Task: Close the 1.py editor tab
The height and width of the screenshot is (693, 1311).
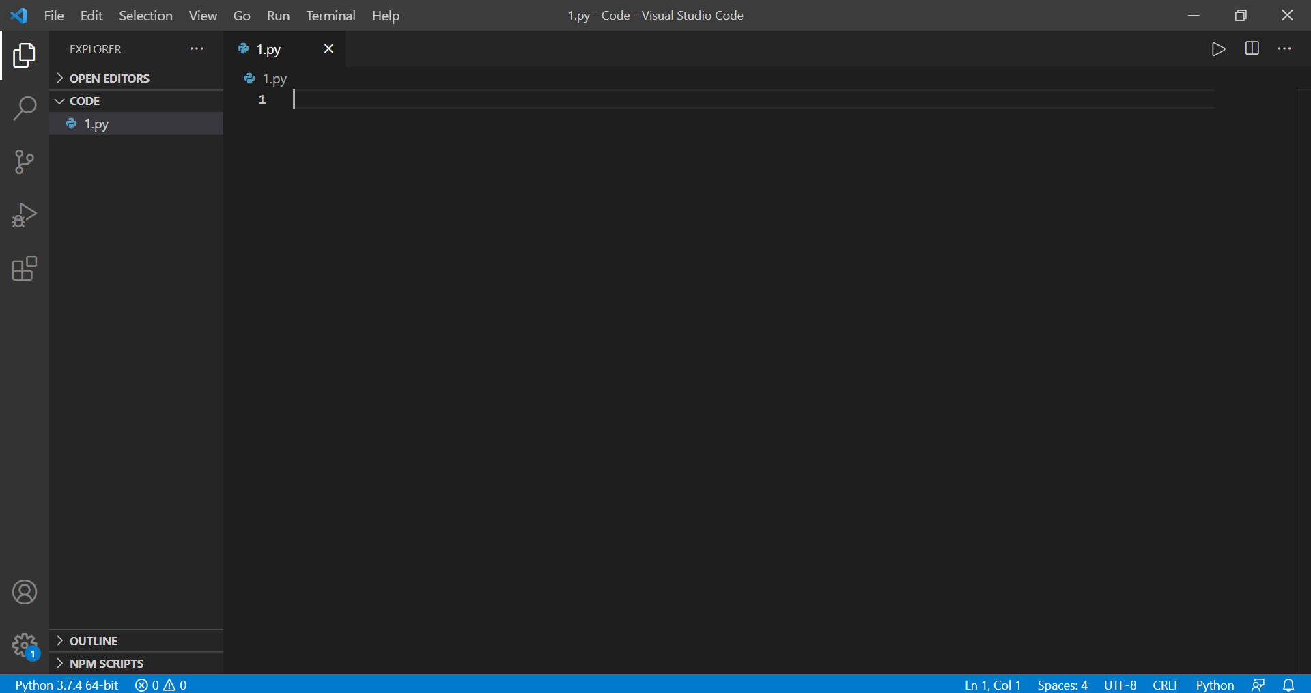Action: tap(328, 48)
